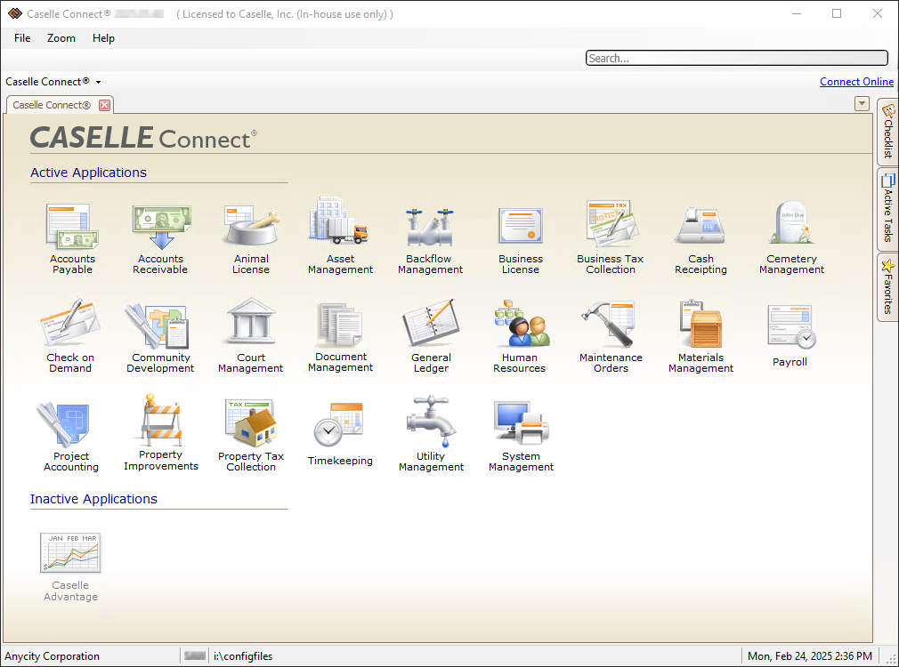899x667 pixels.
Task: Open the File menu
Action: [22, 38]
